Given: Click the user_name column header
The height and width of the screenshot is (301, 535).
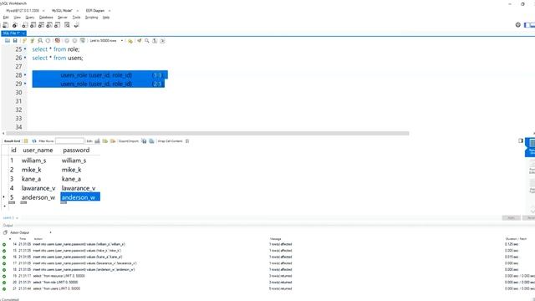Looking at the screenshot, I should pos(38,150).
